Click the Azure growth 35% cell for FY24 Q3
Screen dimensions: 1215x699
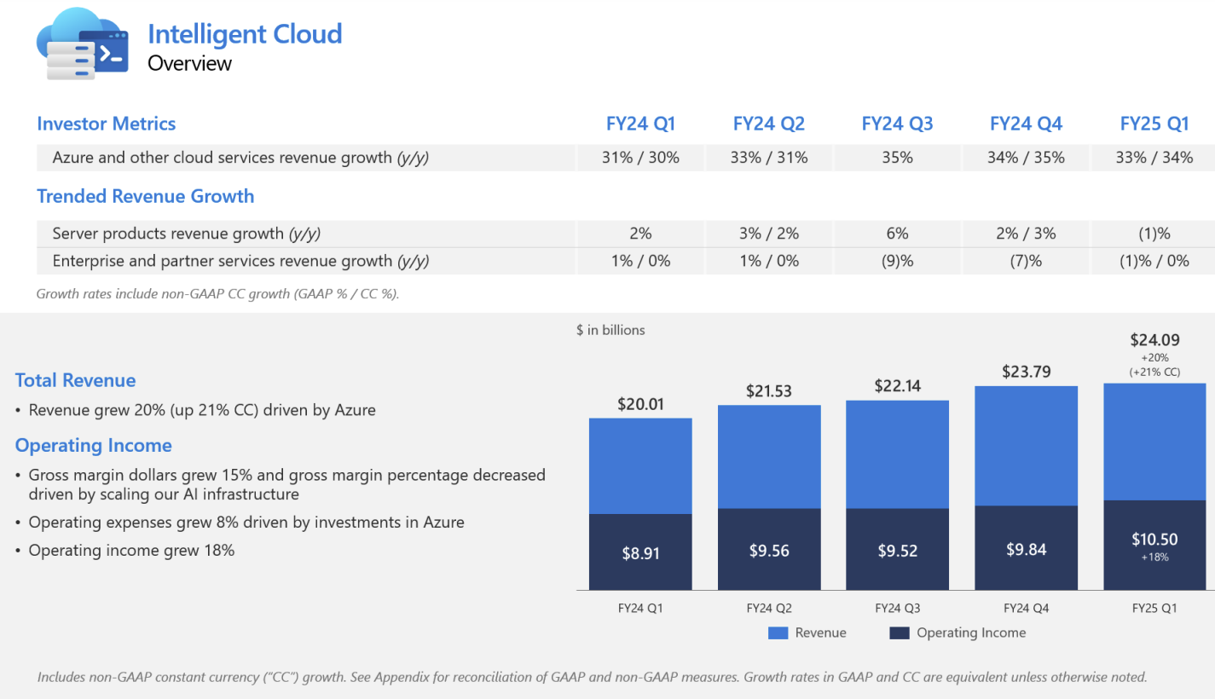click(897, 158)
